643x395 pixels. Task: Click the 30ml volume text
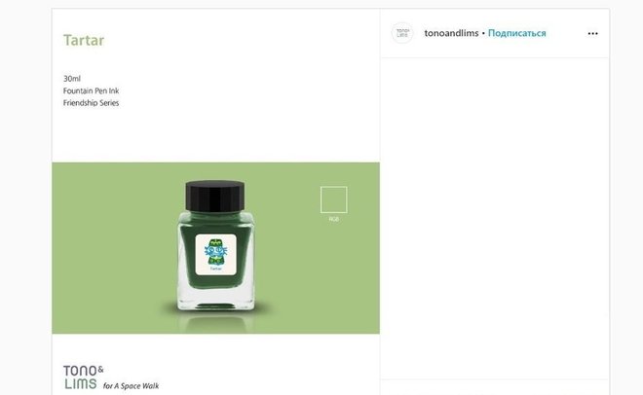point(72,79)
